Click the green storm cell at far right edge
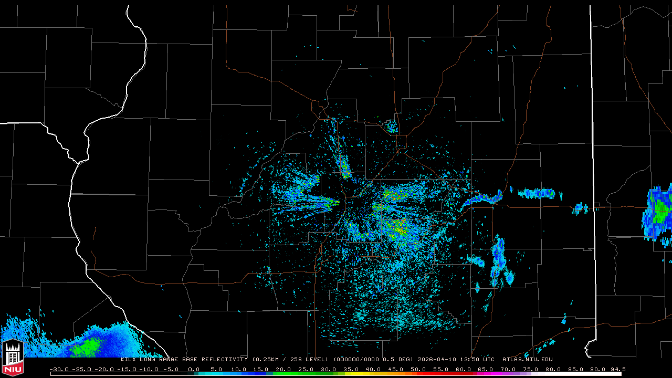672x378 pixels. [x=659, y=213]
